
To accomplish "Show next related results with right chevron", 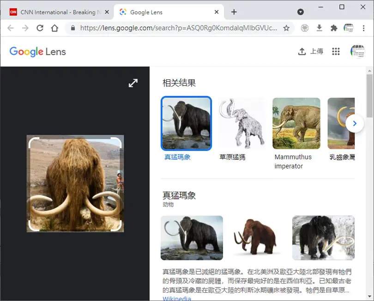I will [x=355, y=123].
